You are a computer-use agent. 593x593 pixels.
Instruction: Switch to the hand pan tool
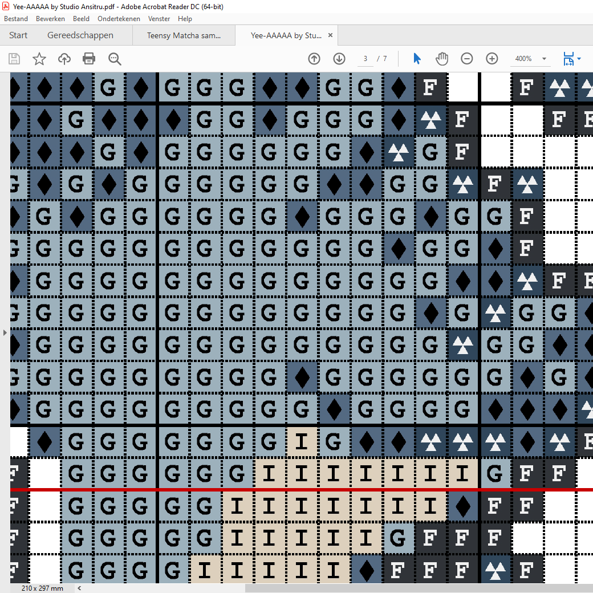click(x=442, y=59)
